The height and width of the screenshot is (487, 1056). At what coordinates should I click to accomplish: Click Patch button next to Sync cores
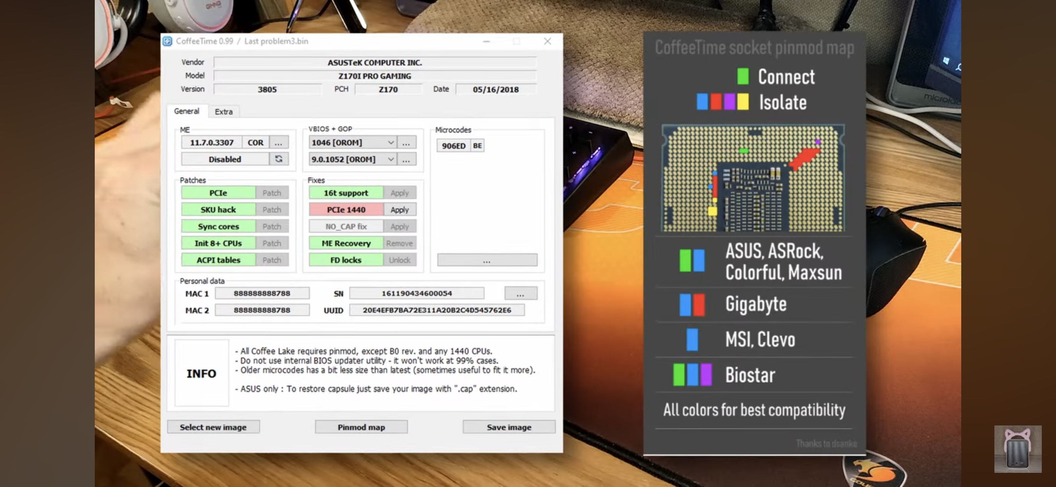coord(272,226)
